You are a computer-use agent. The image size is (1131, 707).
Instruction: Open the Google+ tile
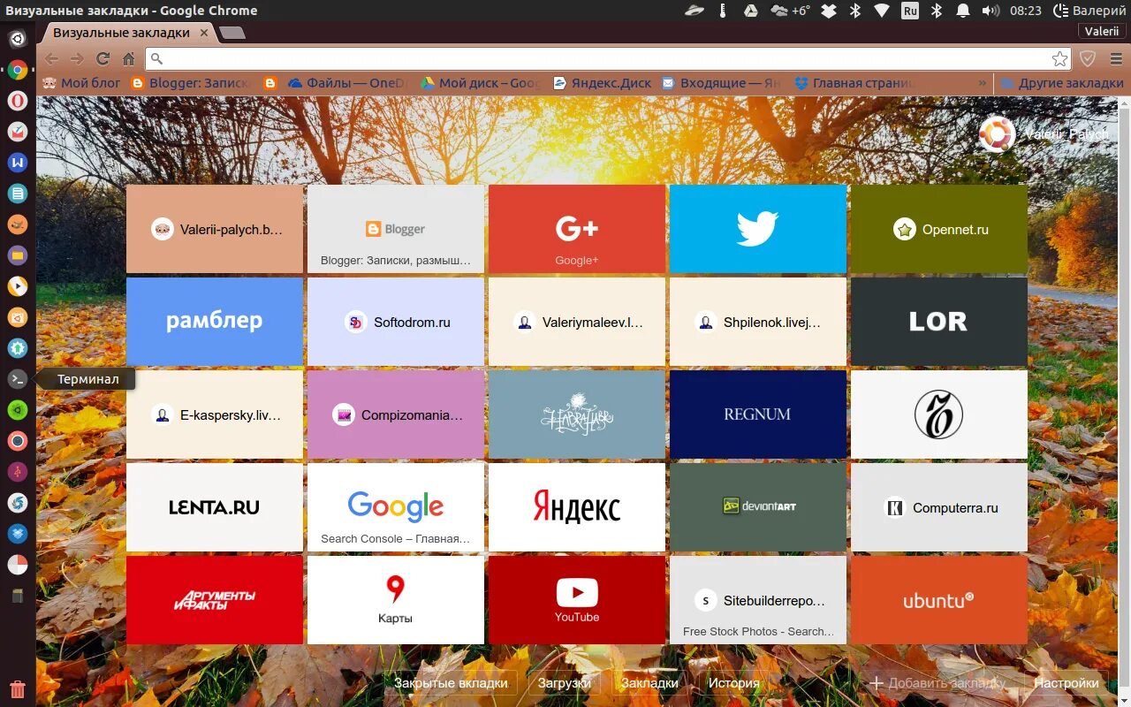[576, 229]
